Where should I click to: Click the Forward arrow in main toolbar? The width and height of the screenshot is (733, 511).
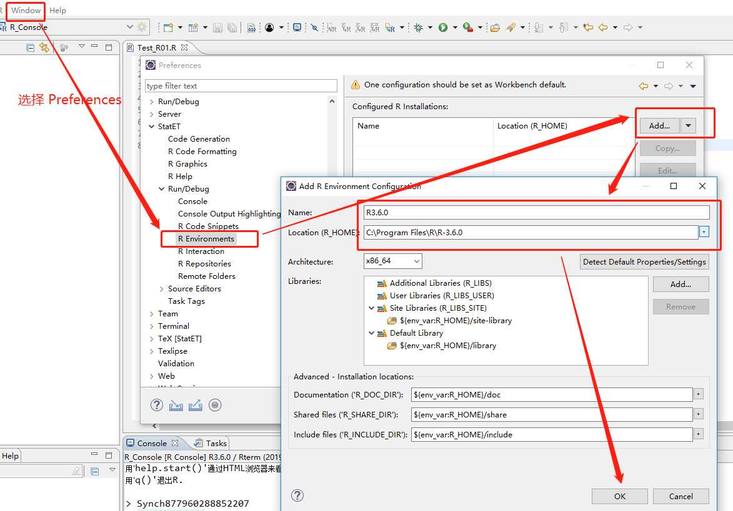(x=628, y=27)
